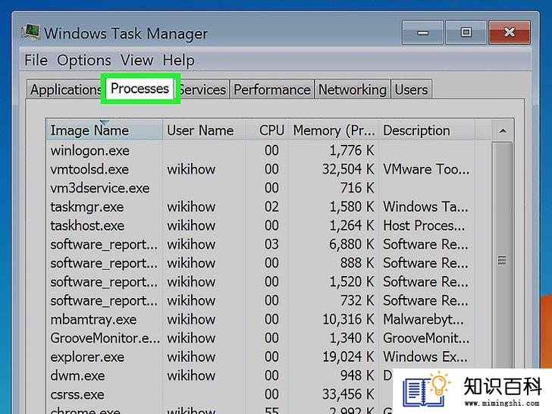The image size is (552, 414).
Task: Select software_report... row using 6,880 K
Action: point(269,244)
